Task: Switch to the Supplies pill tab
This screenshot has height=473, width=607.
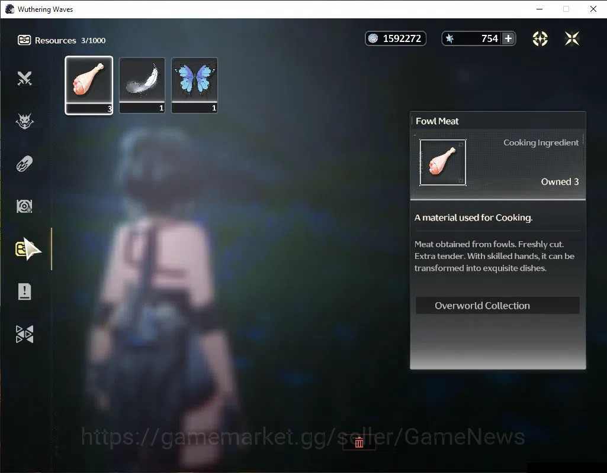Action: click(24, 163)
